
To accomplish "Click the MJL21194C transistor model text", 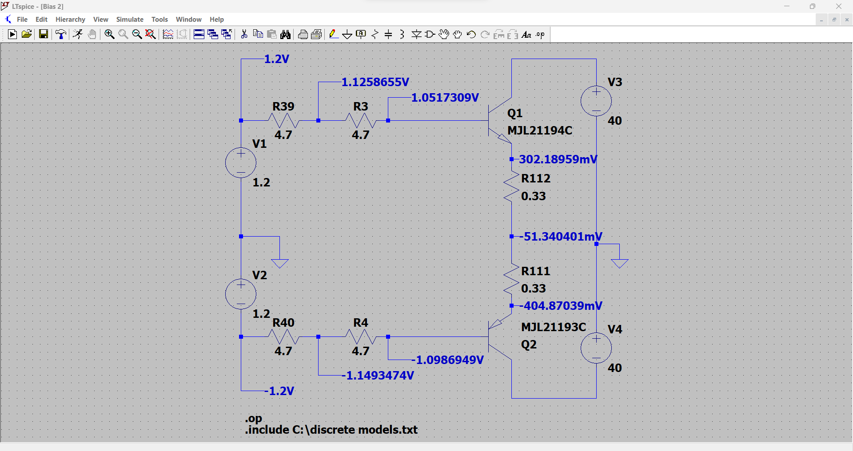I will tap(540, 131).
